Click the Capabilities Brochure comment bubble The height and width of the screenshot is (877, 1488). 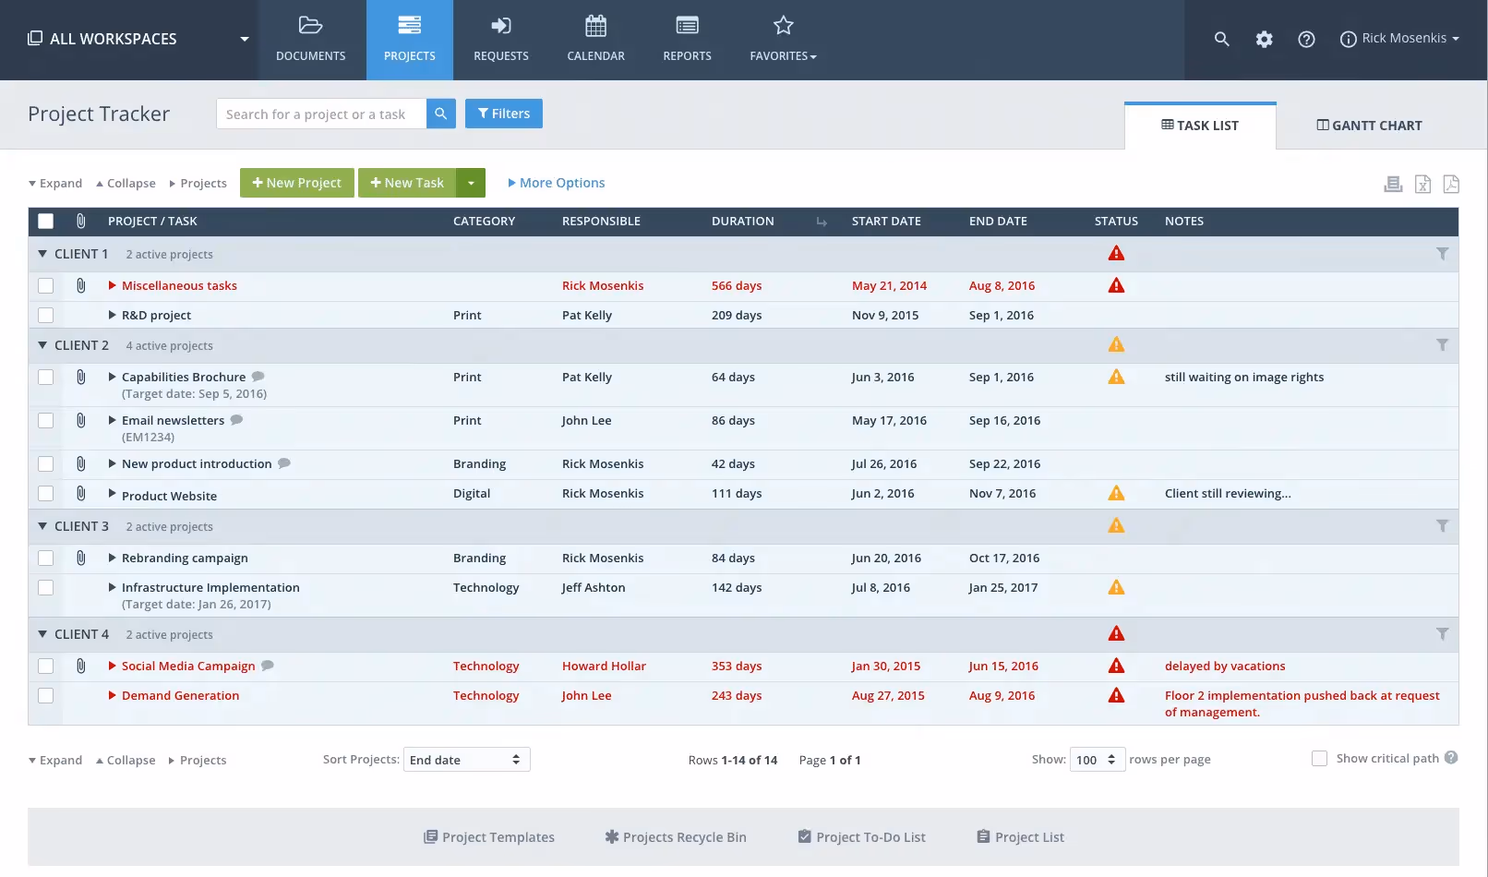258,376
